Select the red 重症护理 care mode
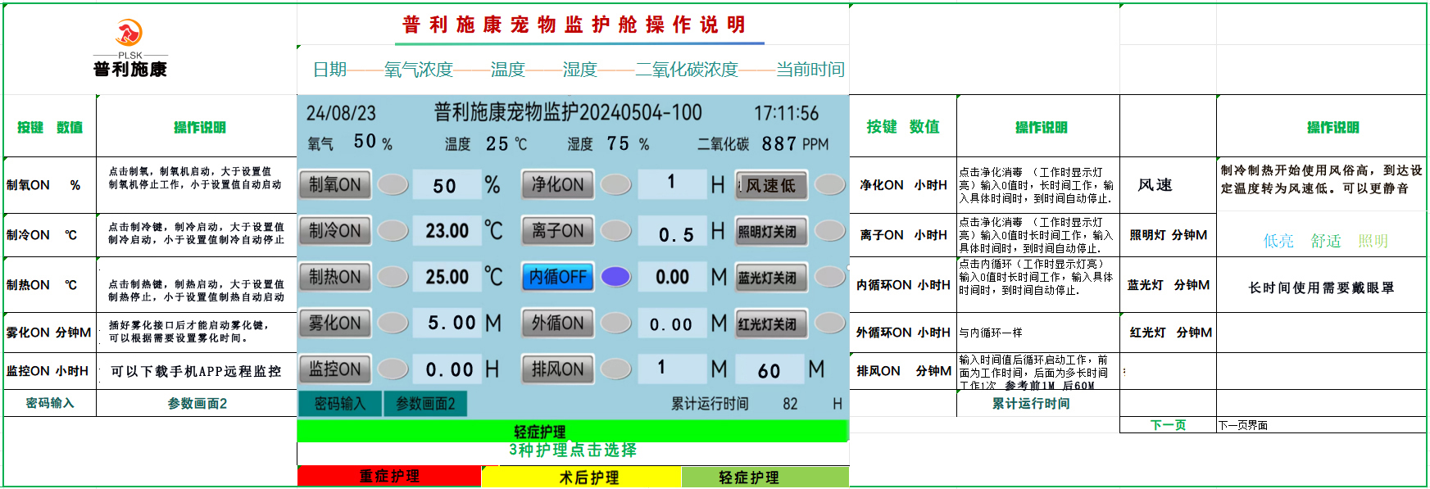Screen dimensions: 1430x489 [x=389, y=476]
